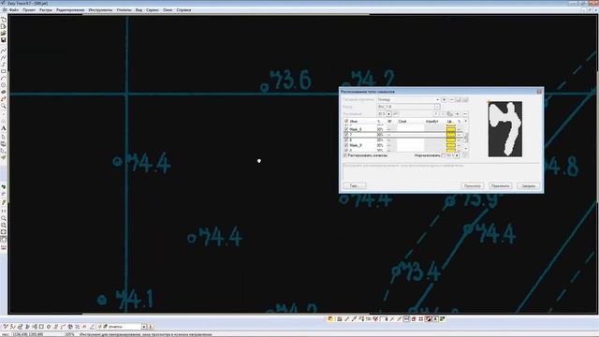Select the arc drawing tool

pos(4,79)
